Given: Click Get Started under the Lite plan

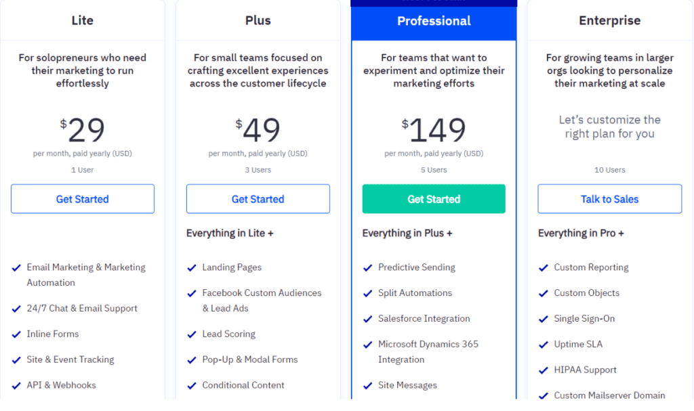Looking at the screenshot, I should tap(82, 198).
